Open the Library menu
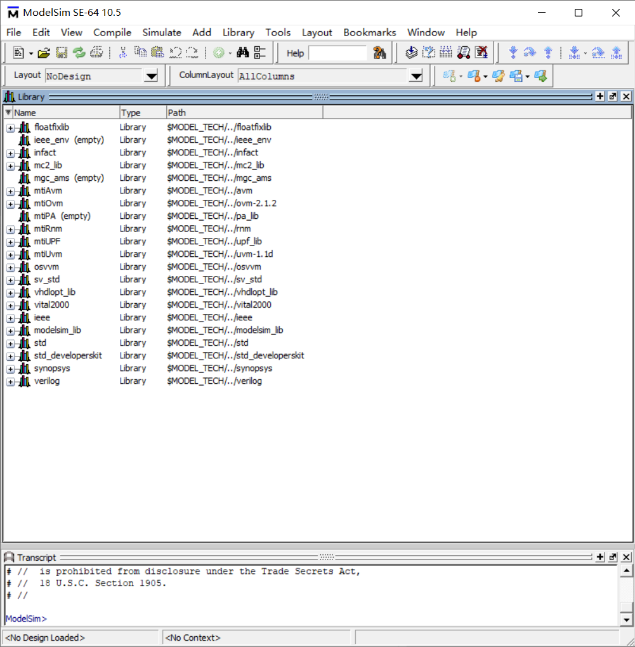The width and height of the screenshot is (635, 647). pos(239,32)
